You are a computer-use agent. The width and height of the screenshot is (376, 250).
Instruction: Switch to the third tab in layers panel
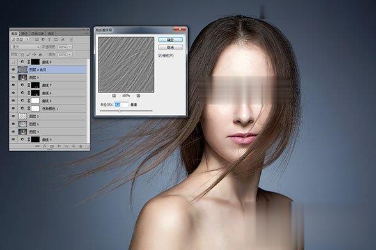pos(37,34)
